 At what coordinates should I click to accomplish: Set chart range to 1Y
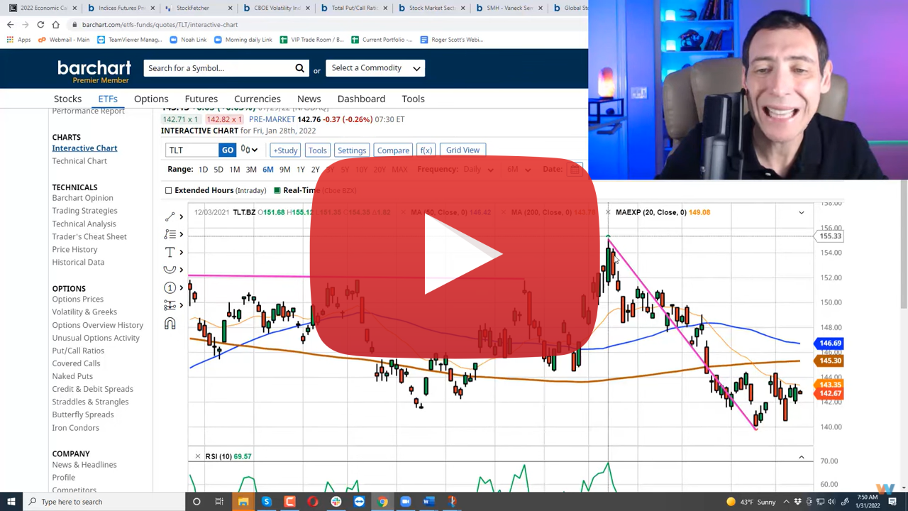(301, 170)
